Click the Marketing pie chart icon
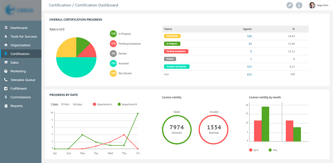 (6, 71)
